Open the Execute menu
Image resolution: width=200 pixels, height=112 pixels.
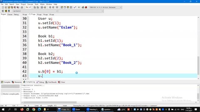[x=30, y=4]
